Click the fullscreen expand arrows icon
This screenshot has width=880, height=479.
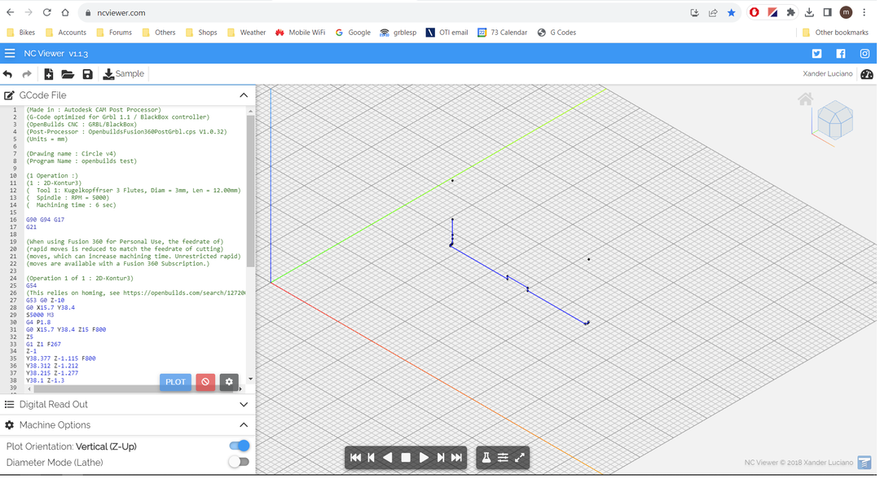click(x=520, y=458)
